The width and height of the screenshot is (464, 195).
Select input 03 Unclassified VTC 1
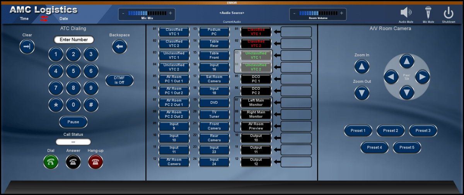click(174, 55)
